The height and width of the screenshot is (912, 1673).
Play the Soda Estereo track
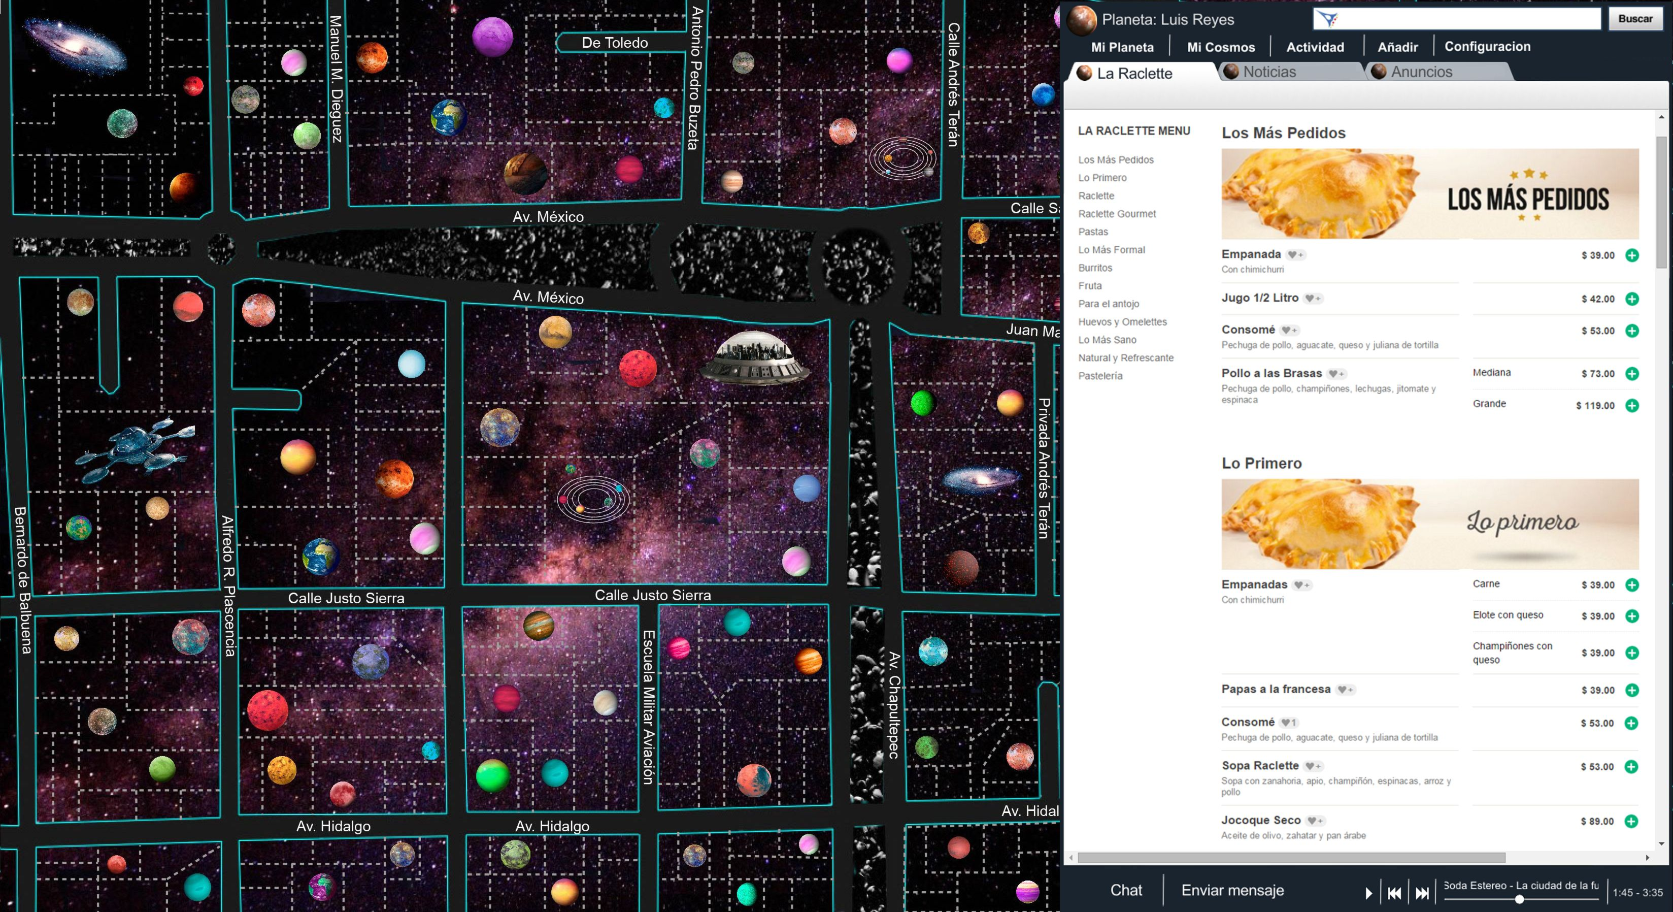[x=1368, y=893]
